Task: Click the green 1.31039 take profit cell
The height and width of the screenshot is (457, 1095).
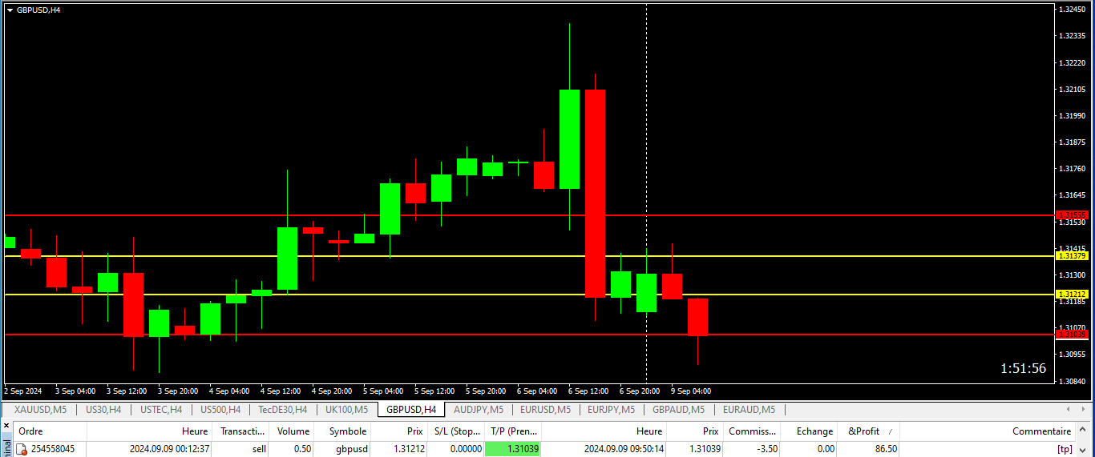Action: tap(513, 450)
